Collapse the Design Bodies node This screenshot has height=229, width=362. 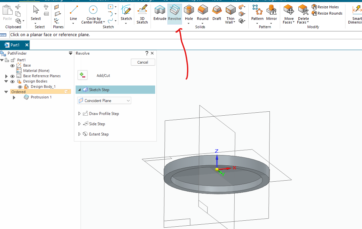click(x=6, y=81)
